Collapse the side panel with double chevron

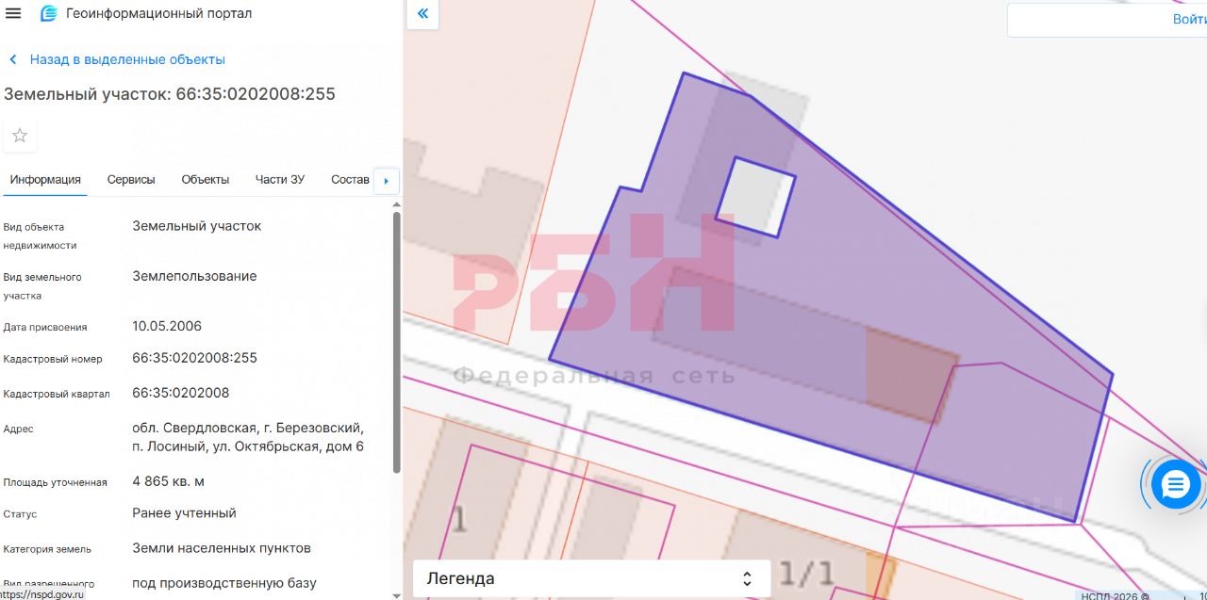tap(422, 13)
